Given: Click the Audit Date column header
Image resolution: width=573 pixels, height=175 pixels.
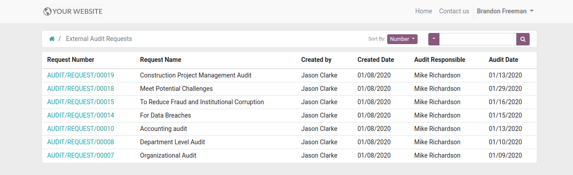Looking at the screenshot, I should point(503,60).
